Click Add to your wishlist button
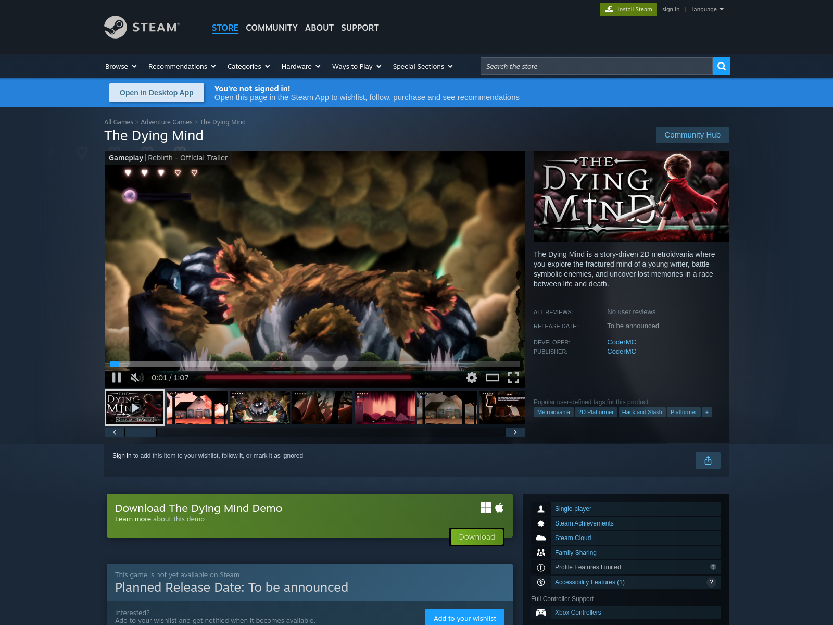The image size is (833, 625). (x=465, y=618)
